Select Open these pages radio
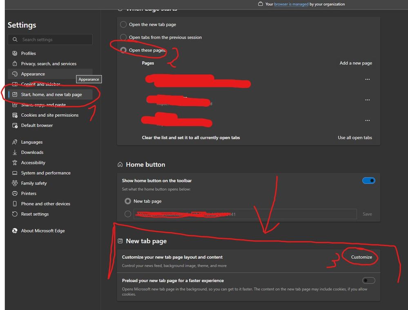408x310 pixels. click(x=123, y=50)
